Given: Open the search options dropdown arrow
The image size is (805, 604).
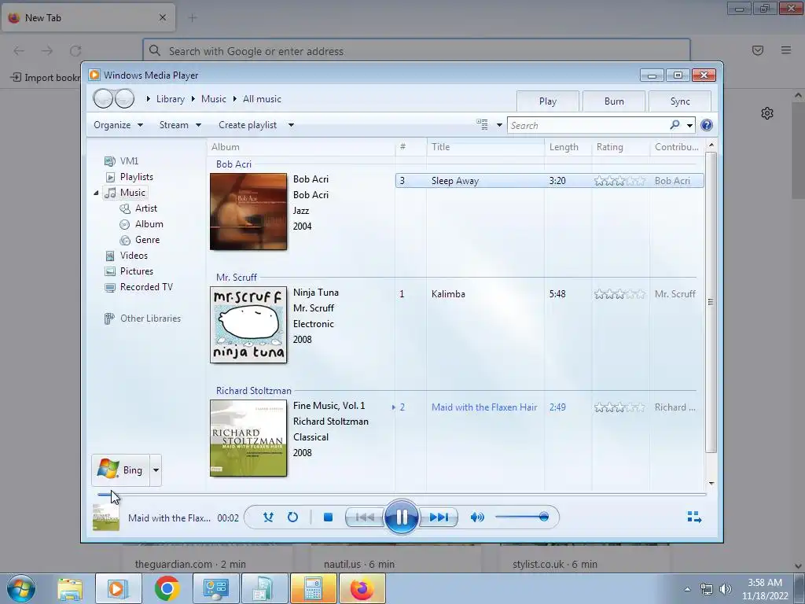Looking at the screenshot, I should click(689, 125).
